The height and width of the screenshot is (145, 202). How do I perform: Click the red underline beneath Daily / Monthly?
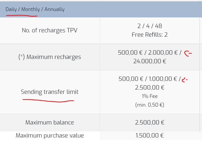click(21, 15)
